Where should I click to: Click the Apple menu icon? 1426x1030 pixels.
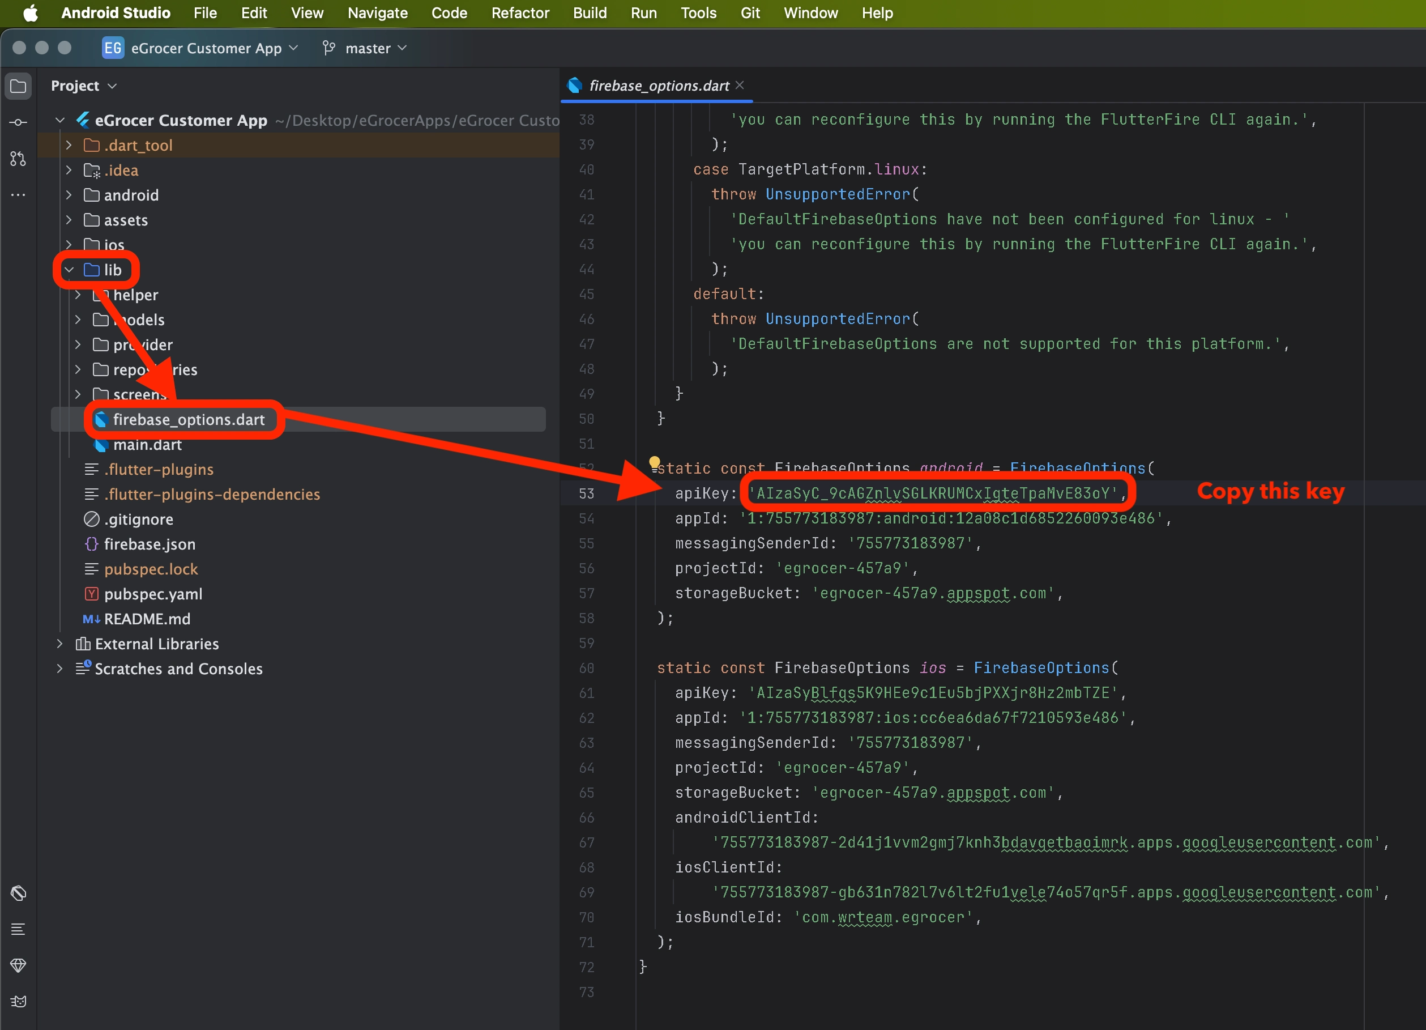tap(30, 13)
